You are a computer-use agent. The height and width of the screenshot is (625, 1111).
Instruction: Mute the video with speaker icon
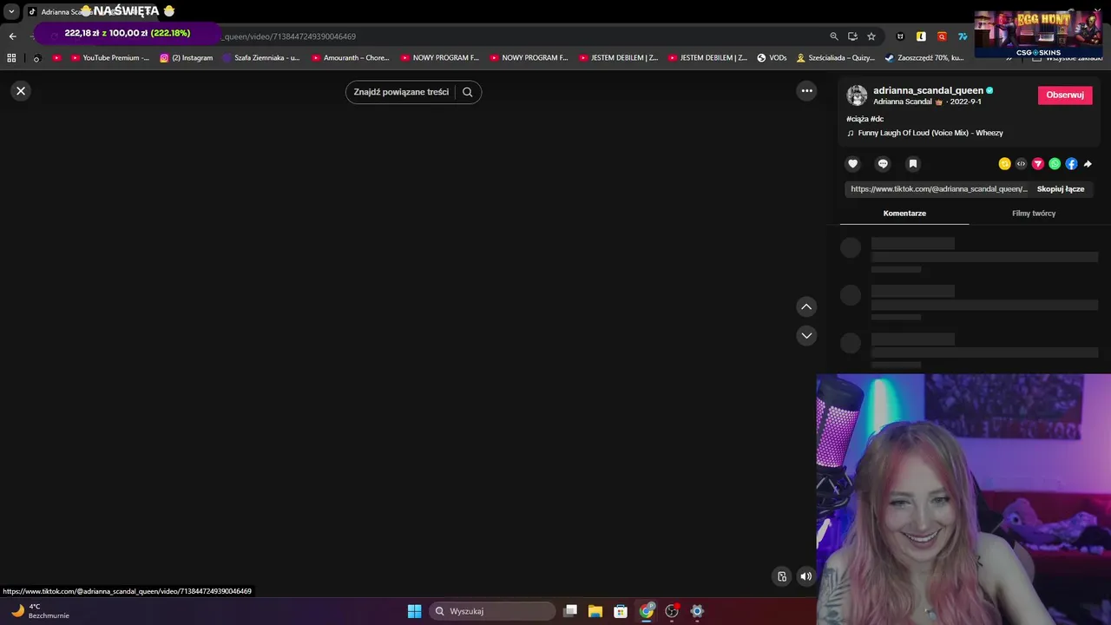(806, 576)
